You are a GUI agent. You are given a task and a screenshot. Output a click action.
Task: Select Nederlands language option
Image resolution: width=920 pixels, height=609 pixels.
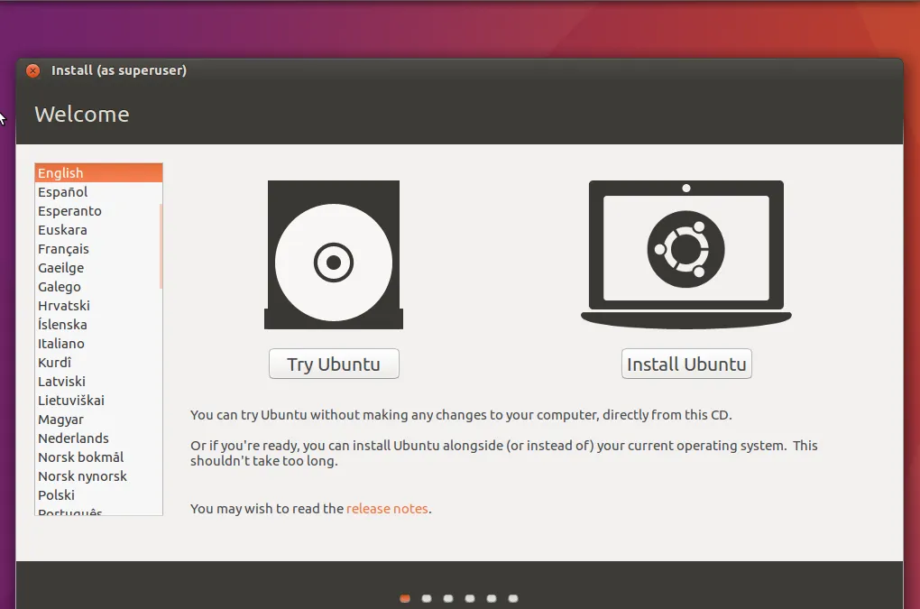[73, 438]
